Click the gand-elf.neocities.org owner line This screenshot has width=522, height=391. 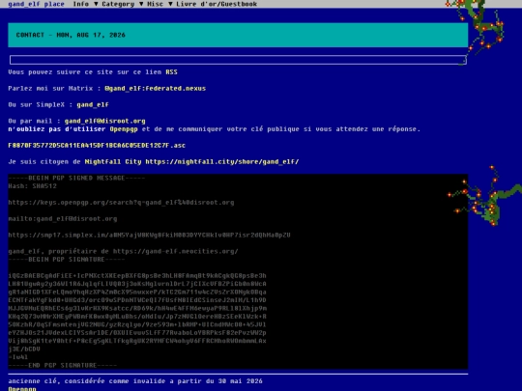(123, 251)
